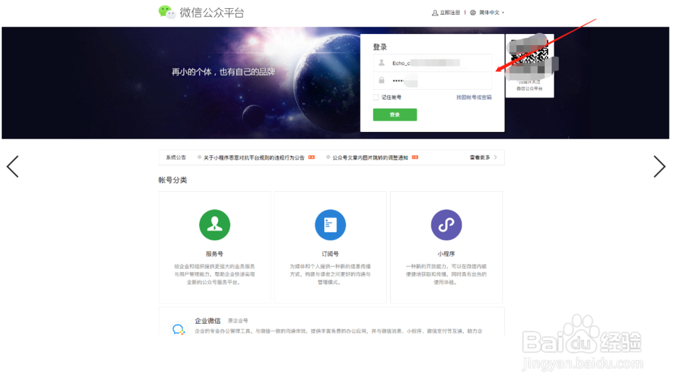The width and height of the screenshot is (681, 387).
Task: Click the 原企业号 label
Action: 238,320
